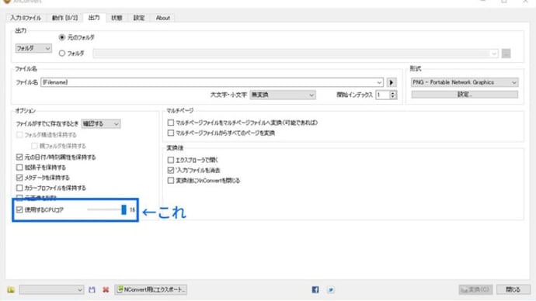Open the input files tab

26,18
